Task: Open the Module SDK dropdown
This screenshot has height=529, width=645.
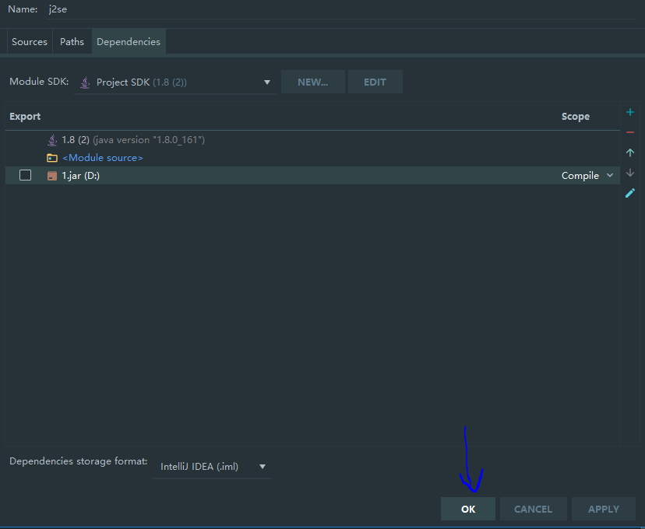Action: [175, 82]
